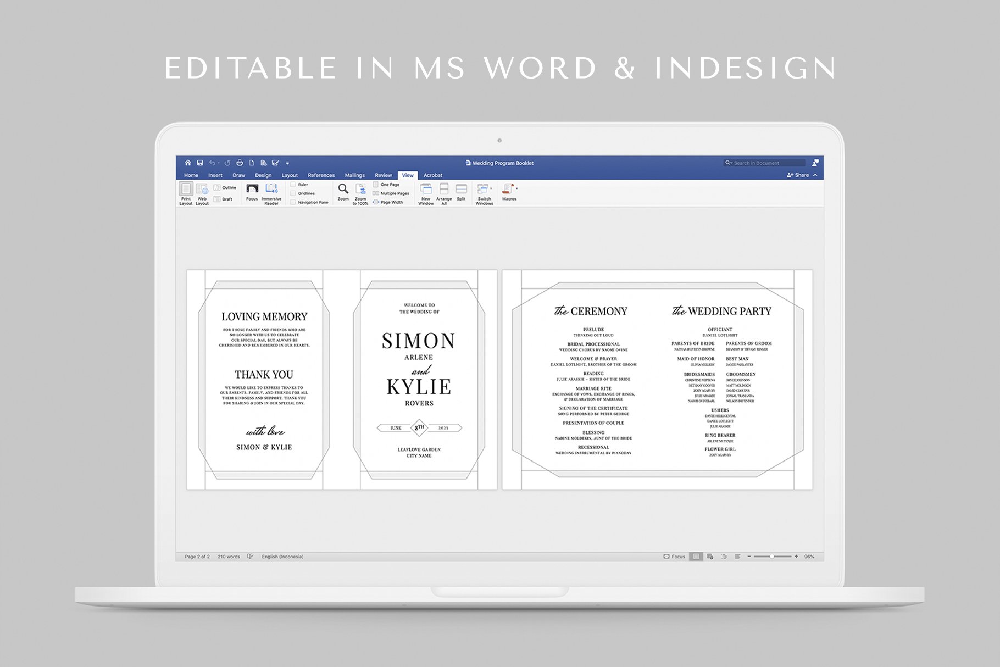The width and height of the screenshot is (1000, 667).
Task: Click the Home icon in the quick access toolbar
Action: tap(188, 163)
